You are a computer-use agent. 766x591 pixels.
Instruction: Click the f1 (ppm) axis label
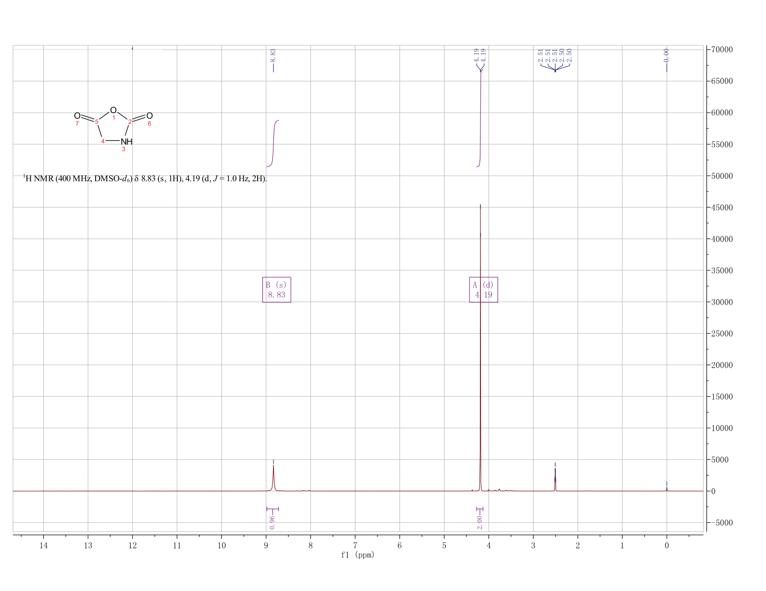[357, 555]
